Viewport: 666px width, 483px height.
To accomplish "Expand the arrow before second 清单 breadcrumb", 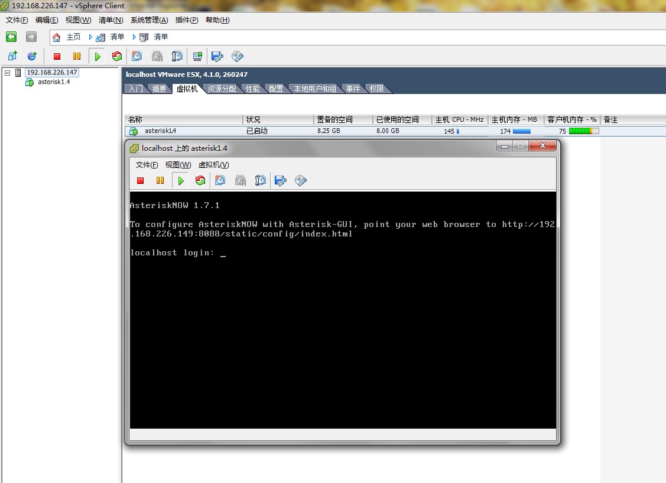I will tap(134, 37).
